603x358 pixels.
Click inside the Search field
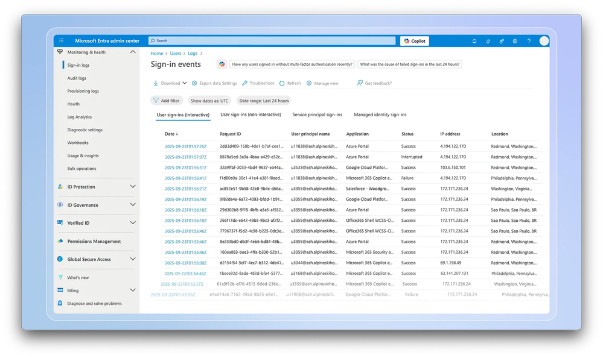(x=272, y=40)
